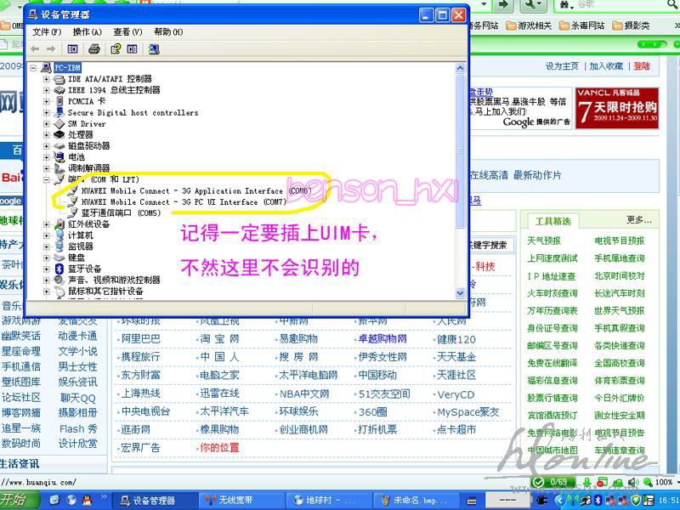Select the 蓝牙设备 Bluetooth device icon
680x510 pixels.
click(x=59, y=269)
